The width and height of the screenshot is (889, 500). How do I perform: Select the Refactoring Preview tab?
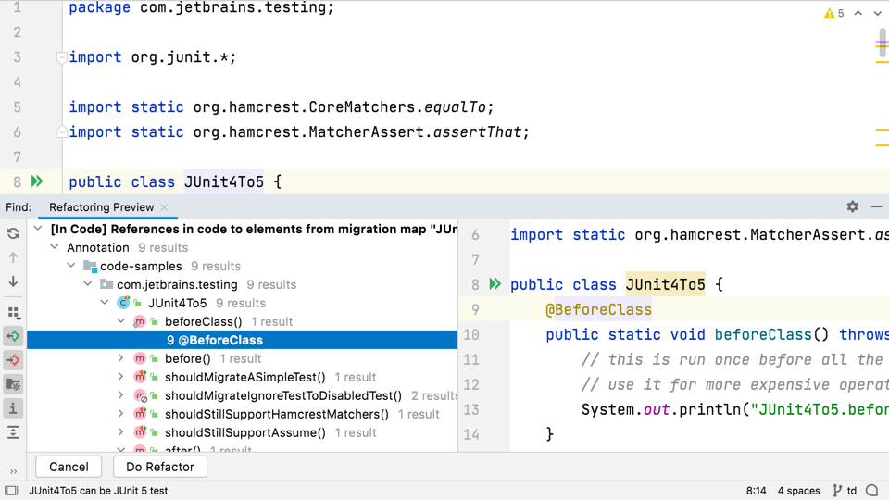[x=101, y=207]
